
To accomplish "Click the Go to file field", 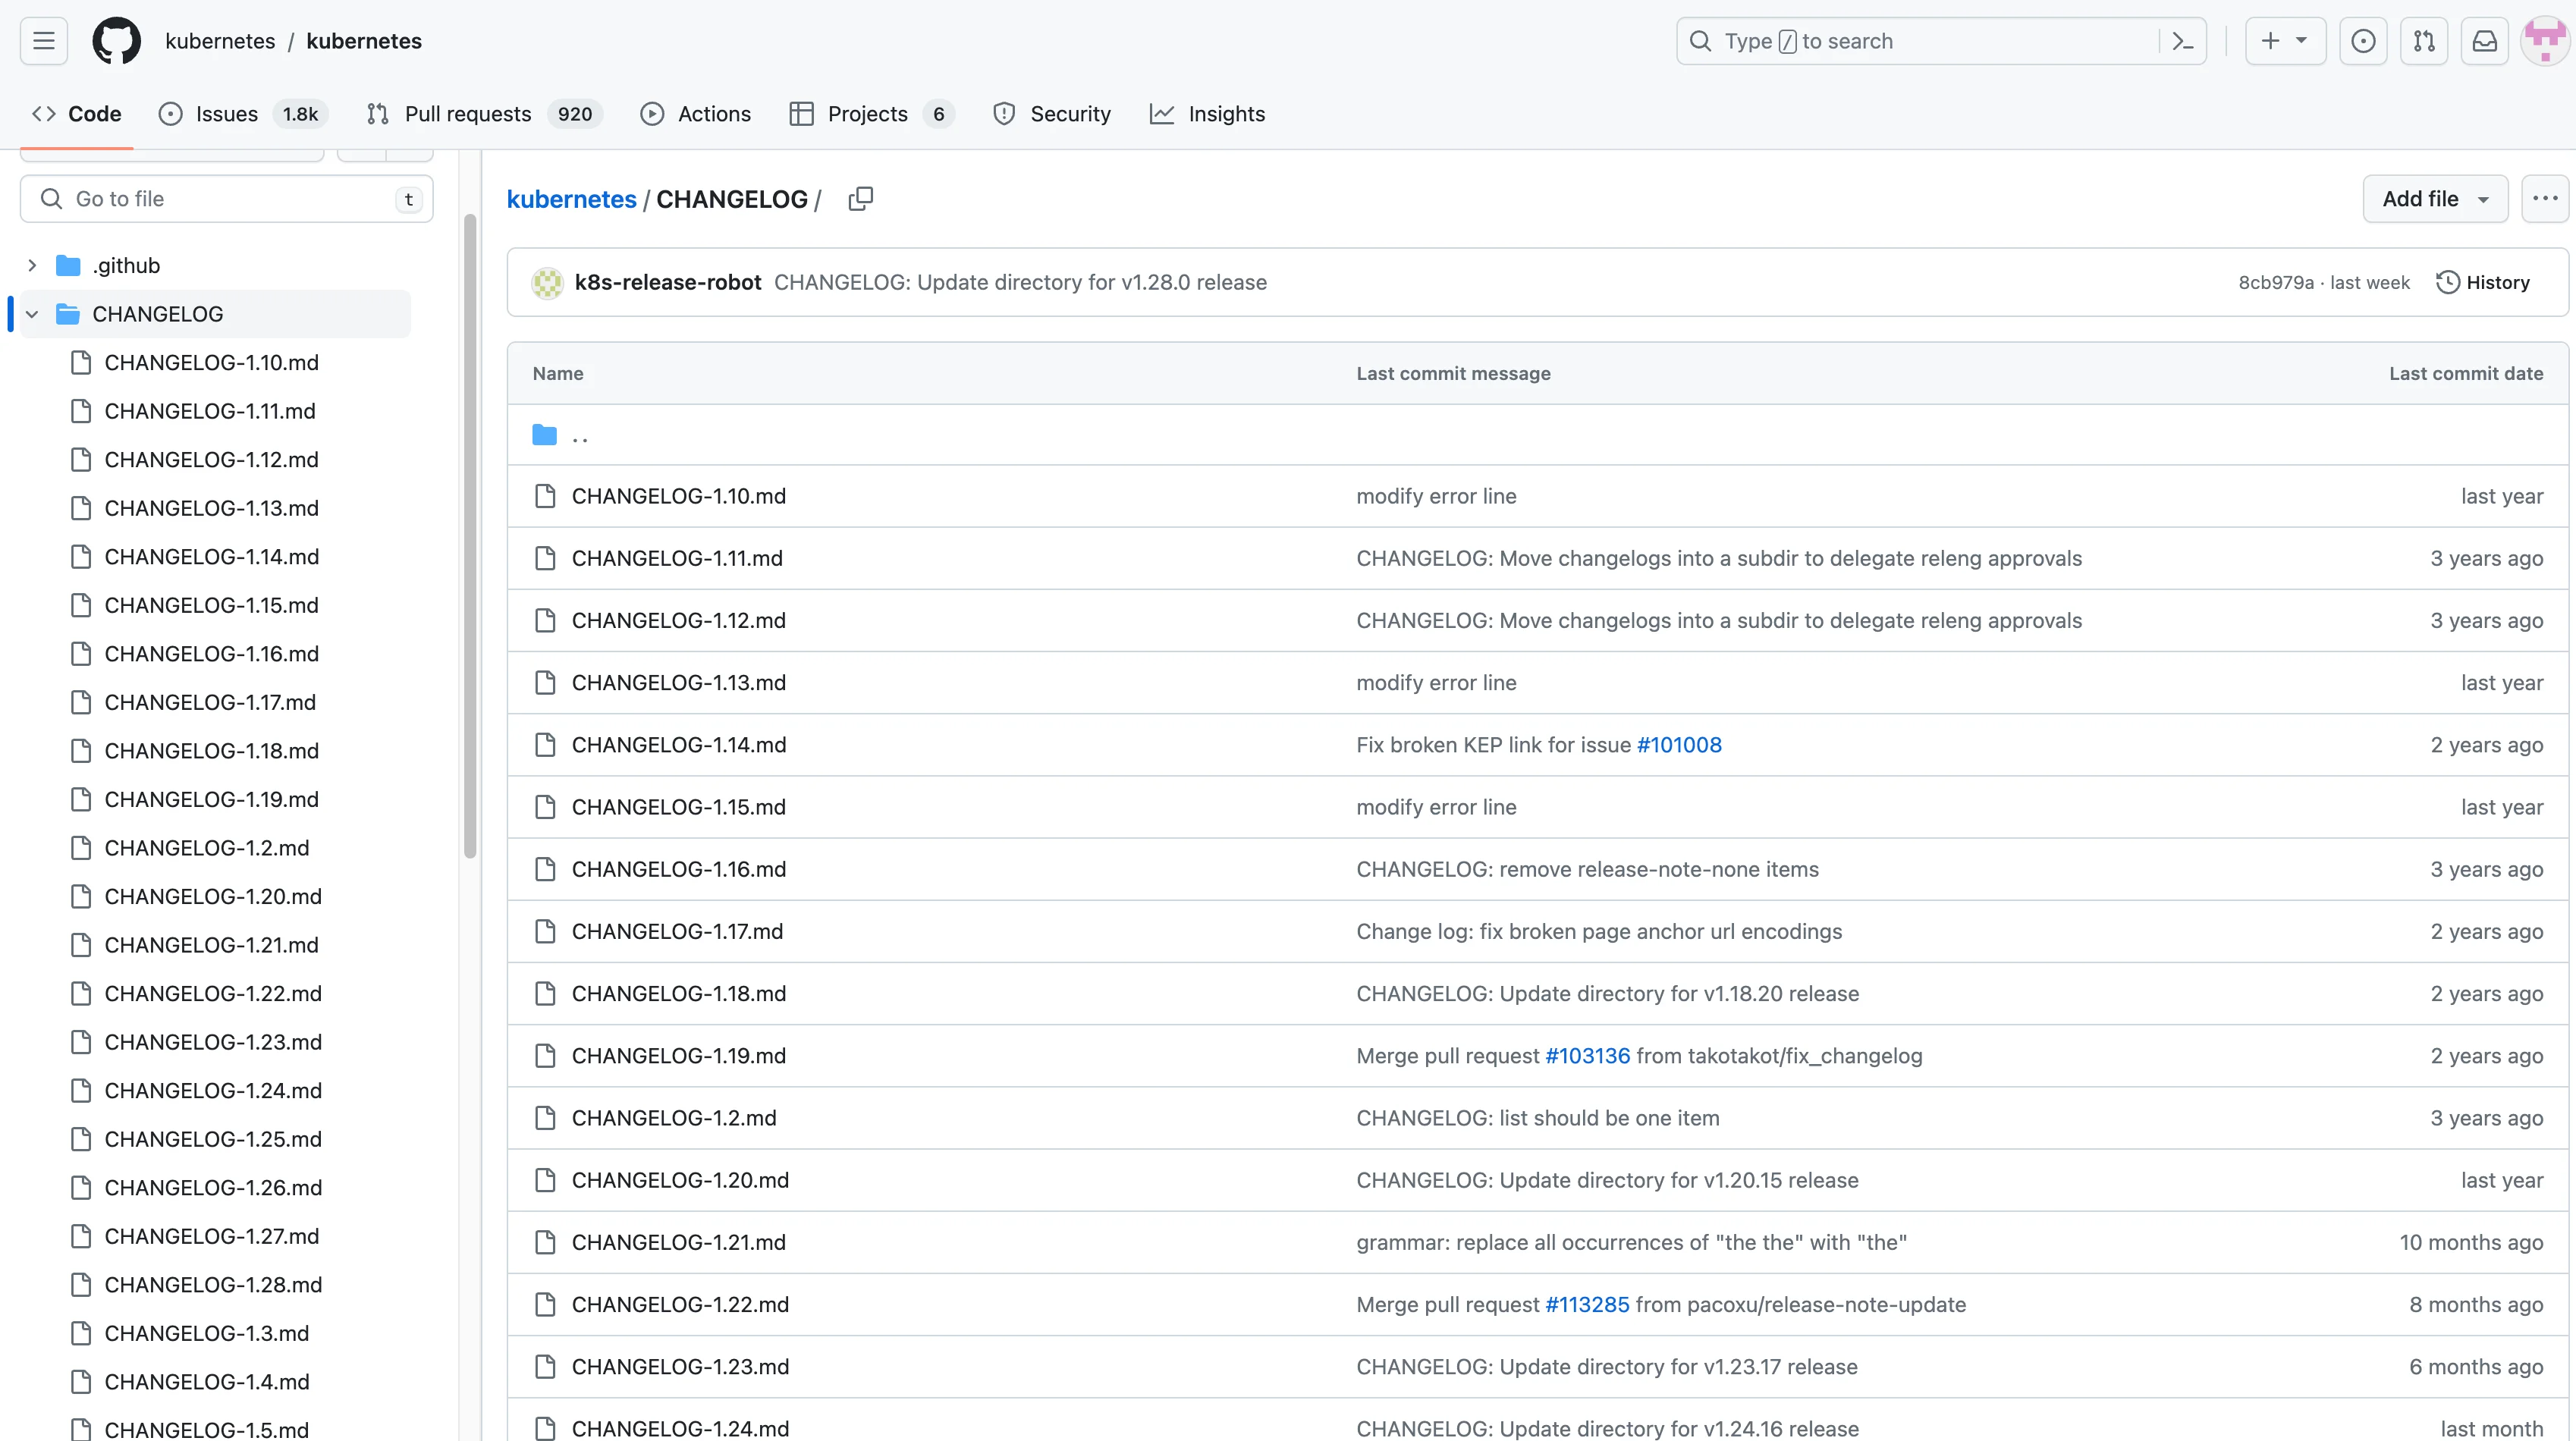I will coord(226,199).
